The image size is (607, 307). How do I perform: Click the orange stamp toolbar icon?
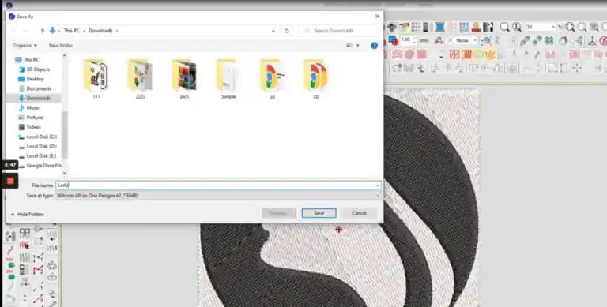(x=476, y=27)
